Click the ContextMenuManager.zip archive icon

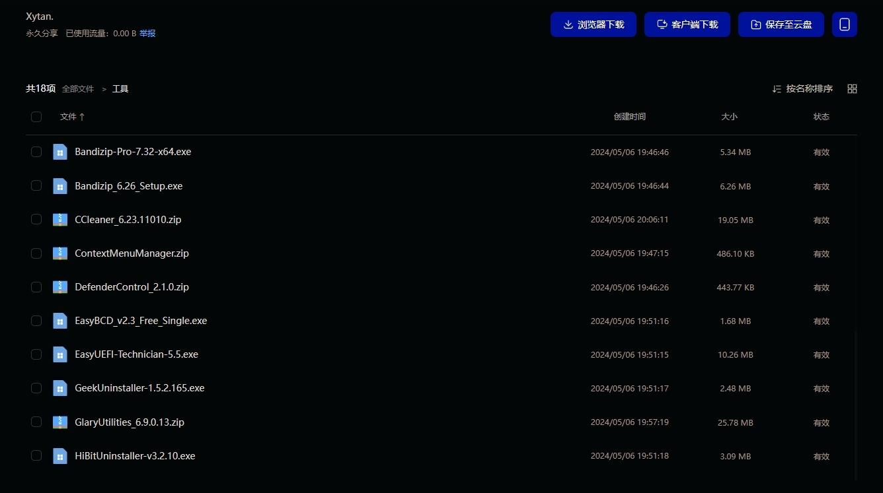click(60, 253)
